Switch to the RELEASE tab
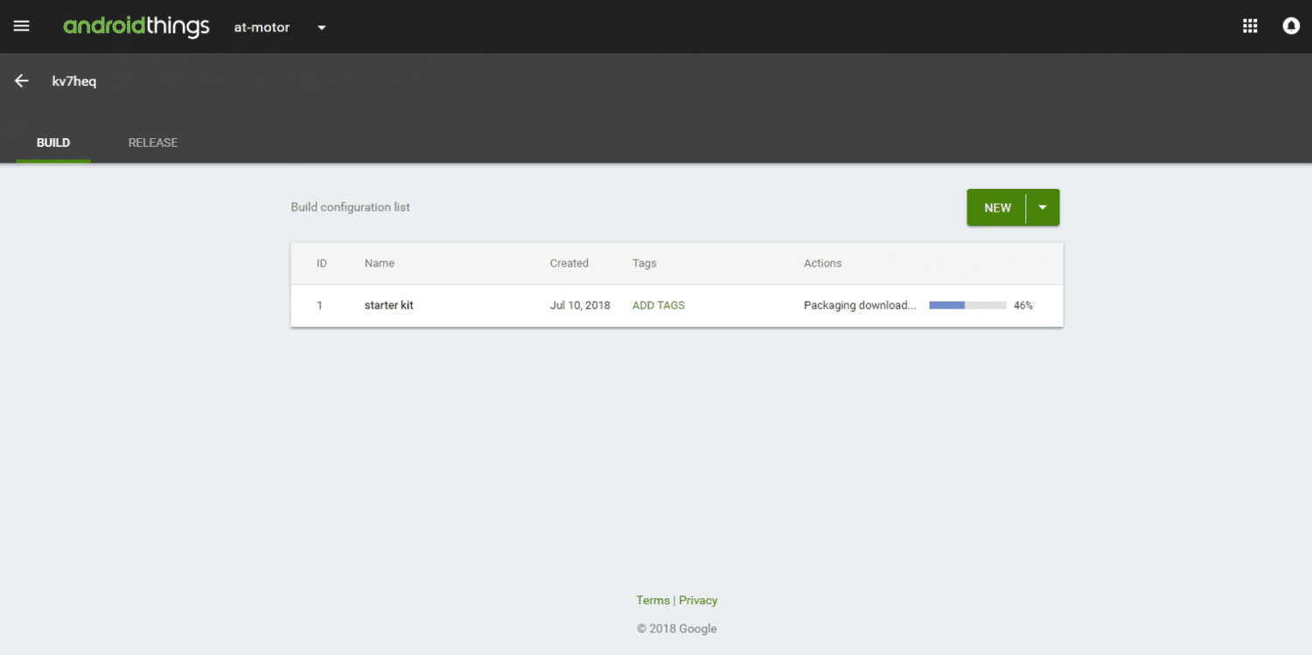Screen dimensions: 1312x655 153,143
